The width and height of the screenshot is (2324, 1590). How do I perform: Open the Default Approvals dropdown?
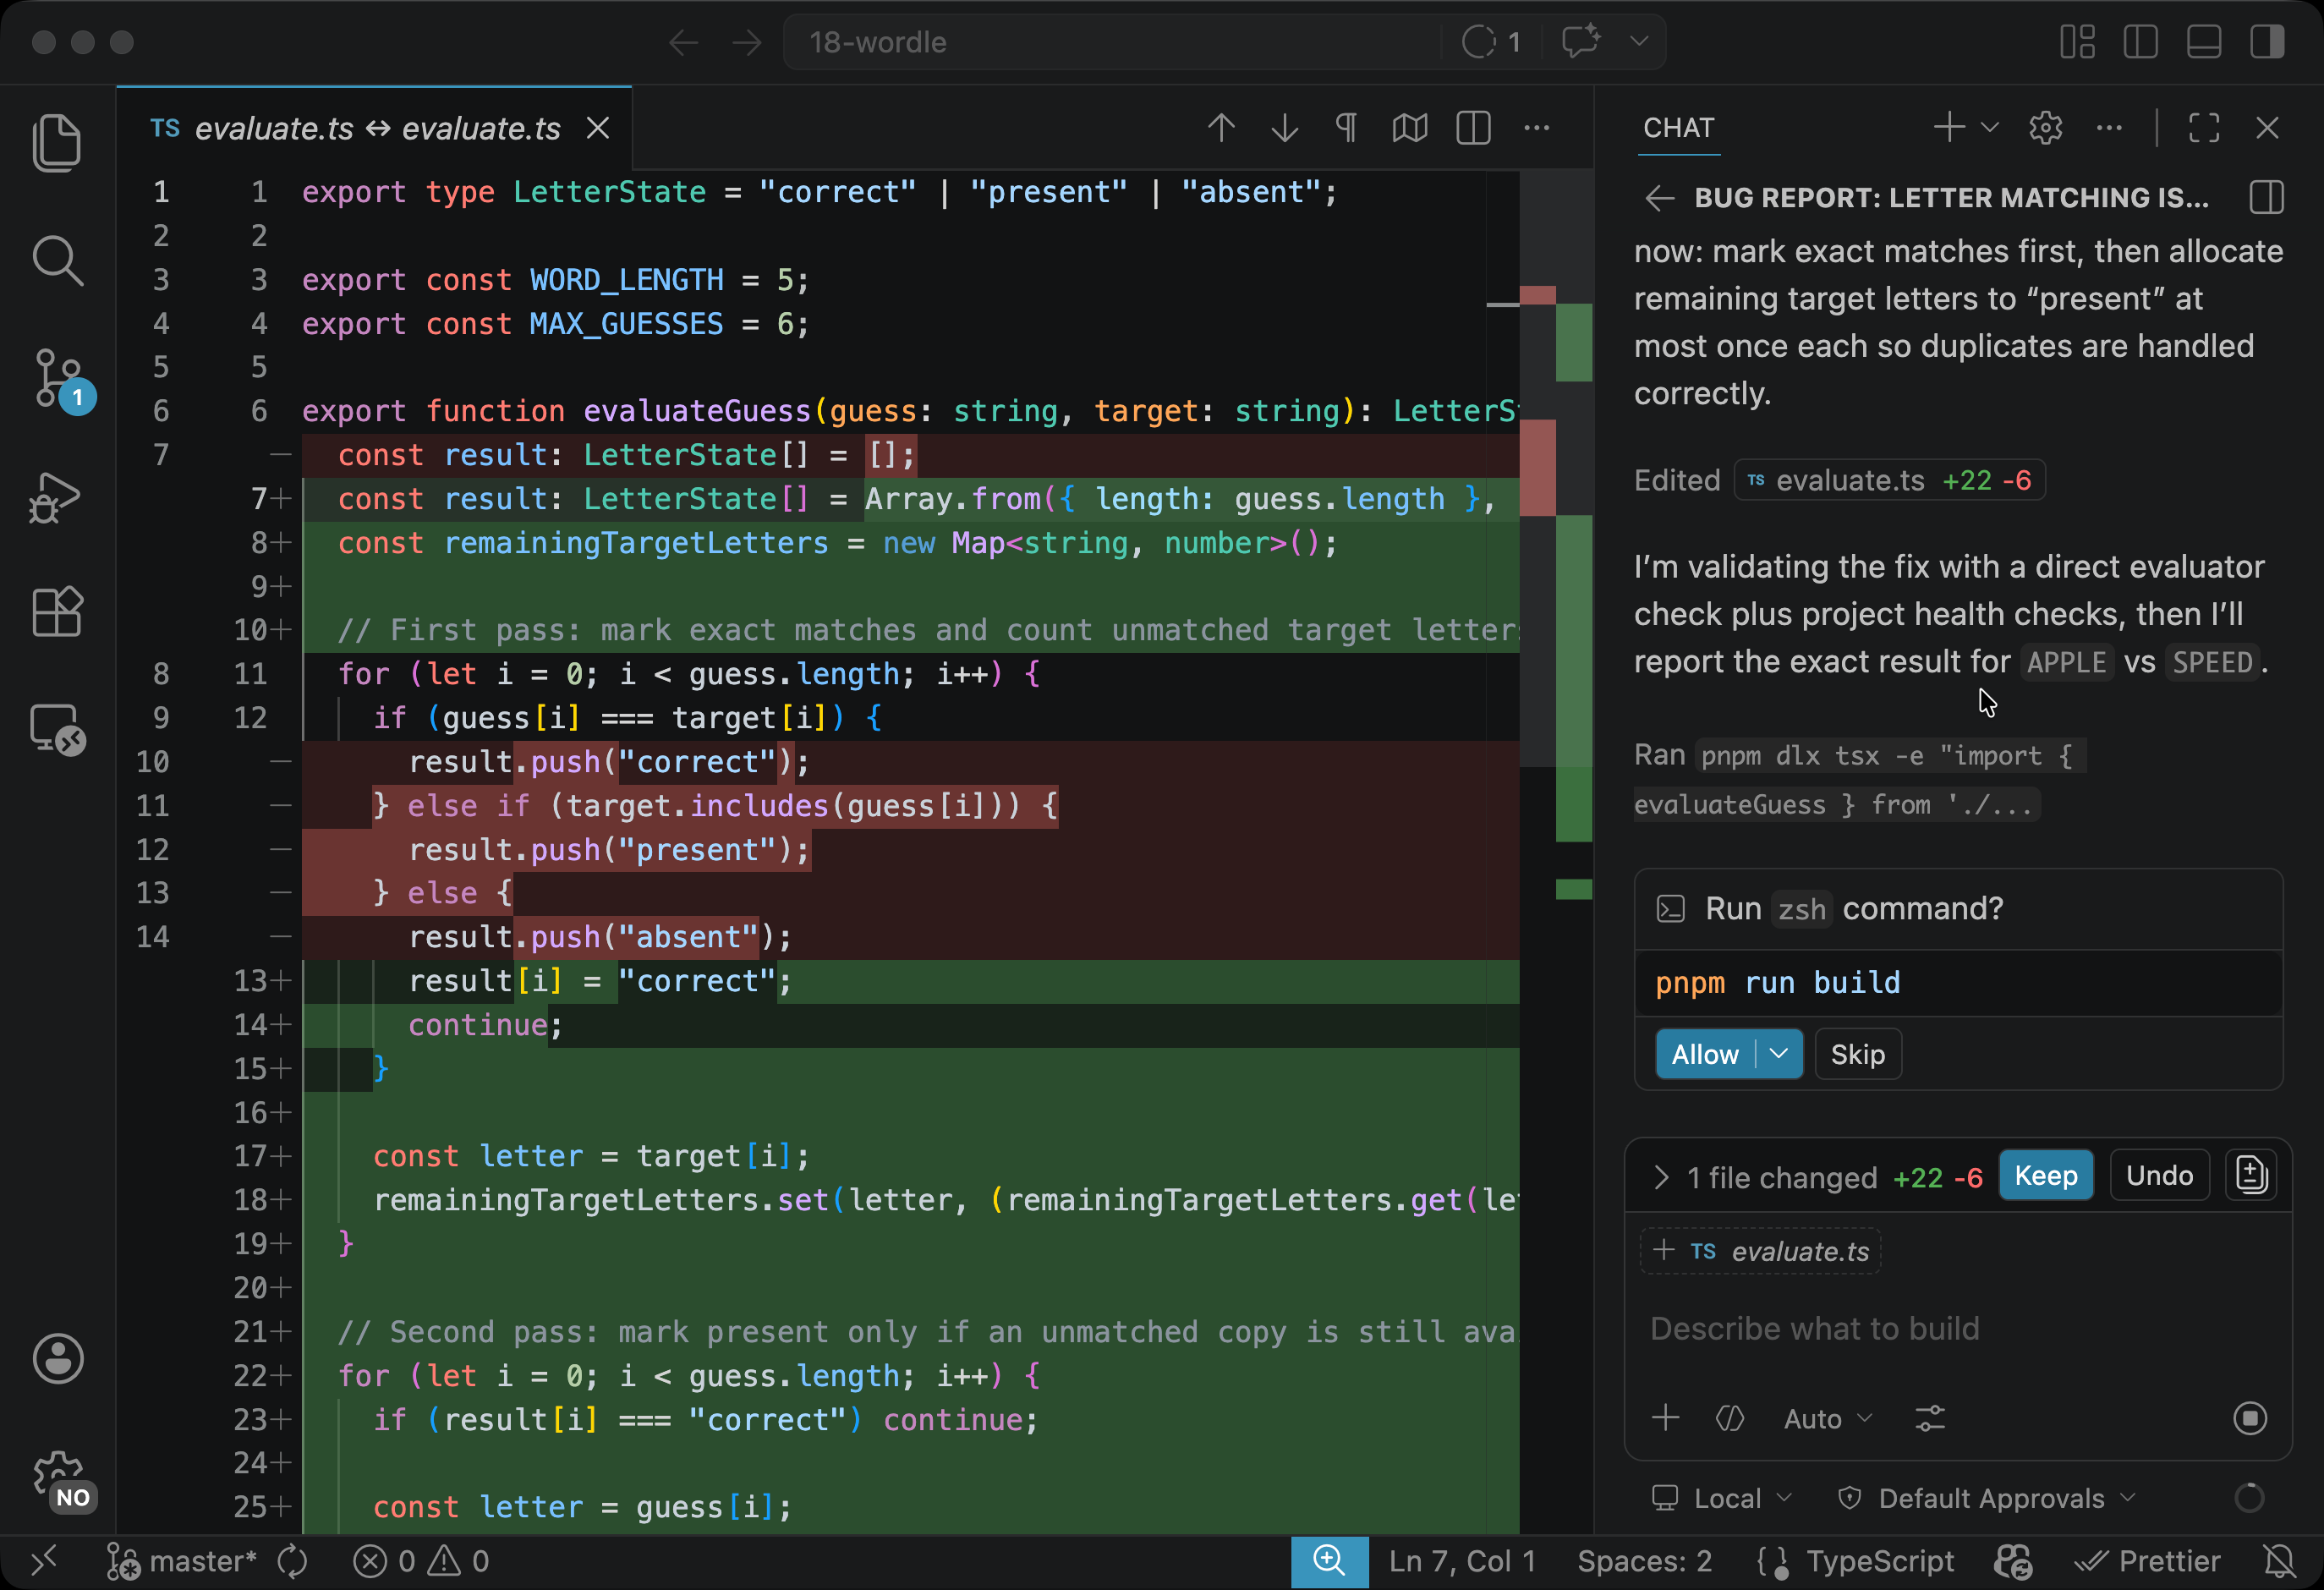point(1987,1498)
